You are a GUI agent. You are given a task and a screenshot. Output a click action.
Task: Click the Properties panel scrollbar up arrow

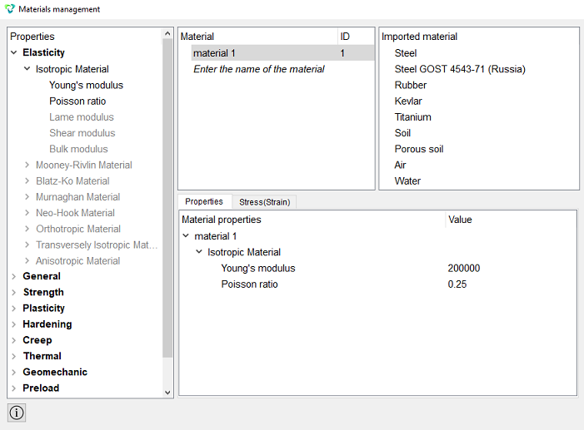tap(167, 33)
